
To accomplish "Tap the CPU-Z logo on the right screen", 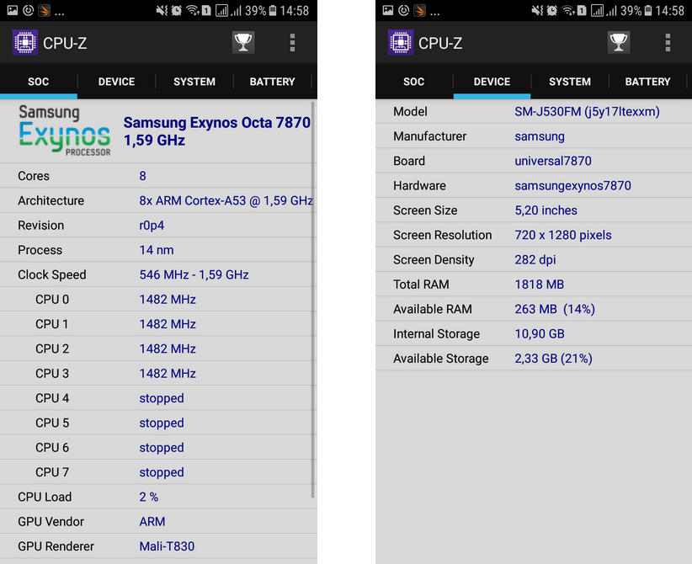I will click(x=400, y=42).
